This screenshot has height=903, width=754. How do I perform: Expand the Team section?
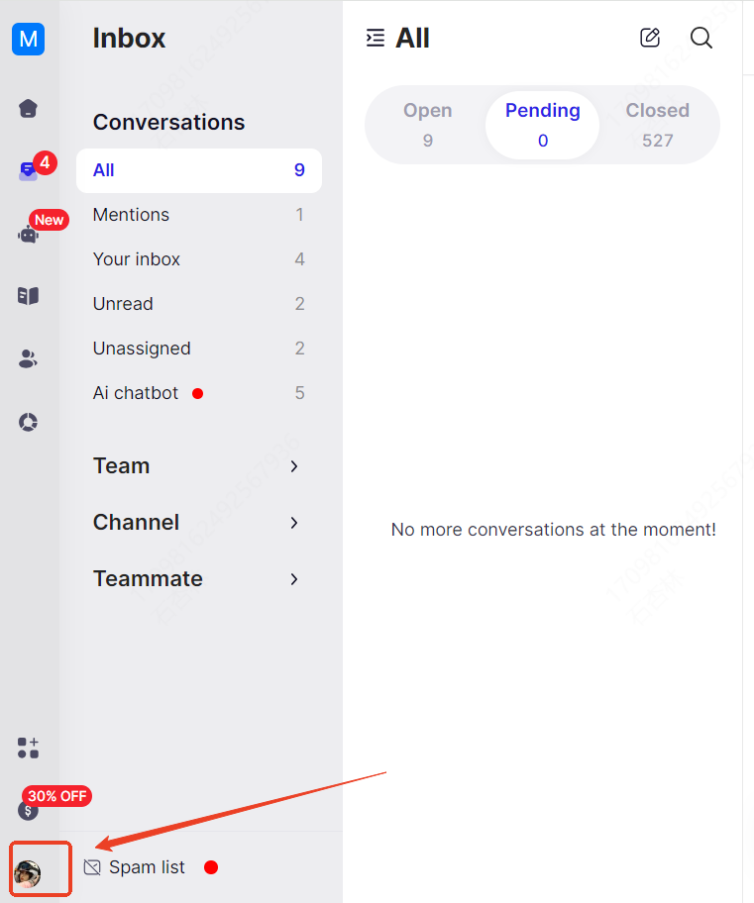(x=198, y=466)
